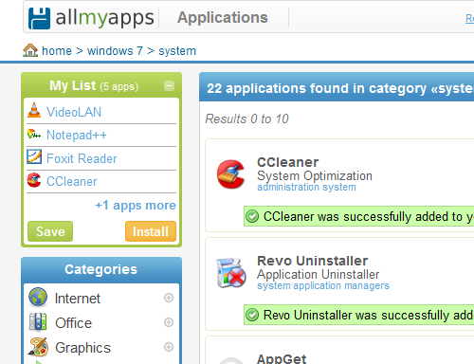Click the allmyapps logo text
Image resolution: width=474 pixels, height=364 pixels.
[x=104, y=18]
